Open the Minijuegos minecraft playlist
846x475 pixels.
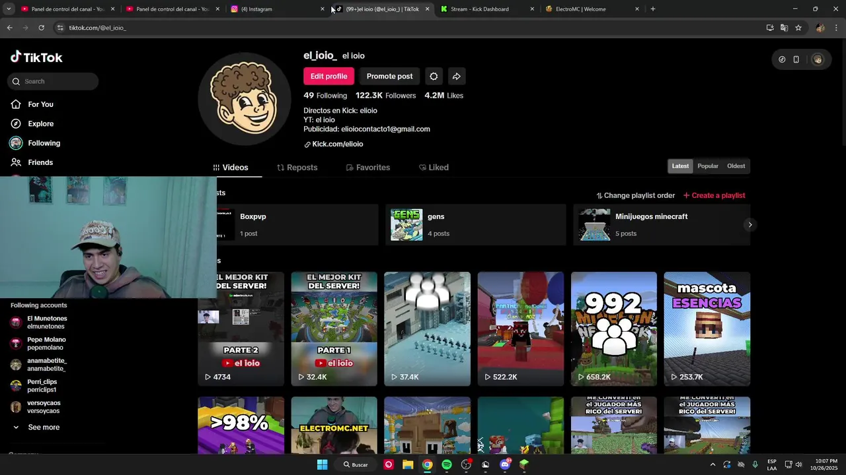point(662,225)
